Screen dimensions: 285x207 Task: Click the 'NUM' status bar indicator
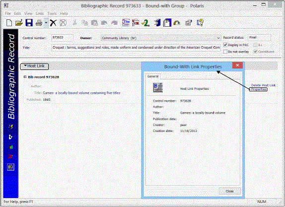coord(262,202)
